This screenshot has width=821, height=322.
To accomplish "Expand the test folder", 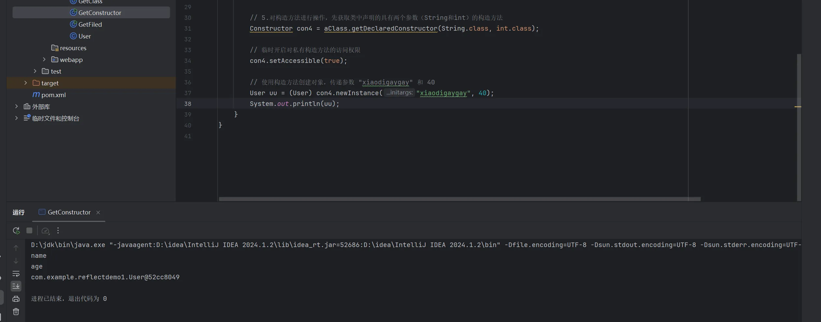I will pos(35,71).
